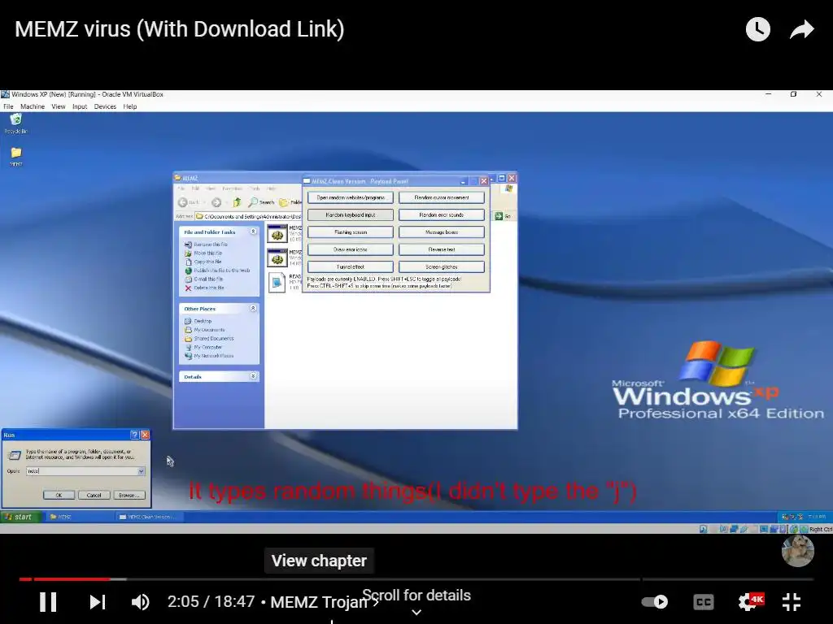
Task: Open Explorer Search pane
Action: (261, 202)
